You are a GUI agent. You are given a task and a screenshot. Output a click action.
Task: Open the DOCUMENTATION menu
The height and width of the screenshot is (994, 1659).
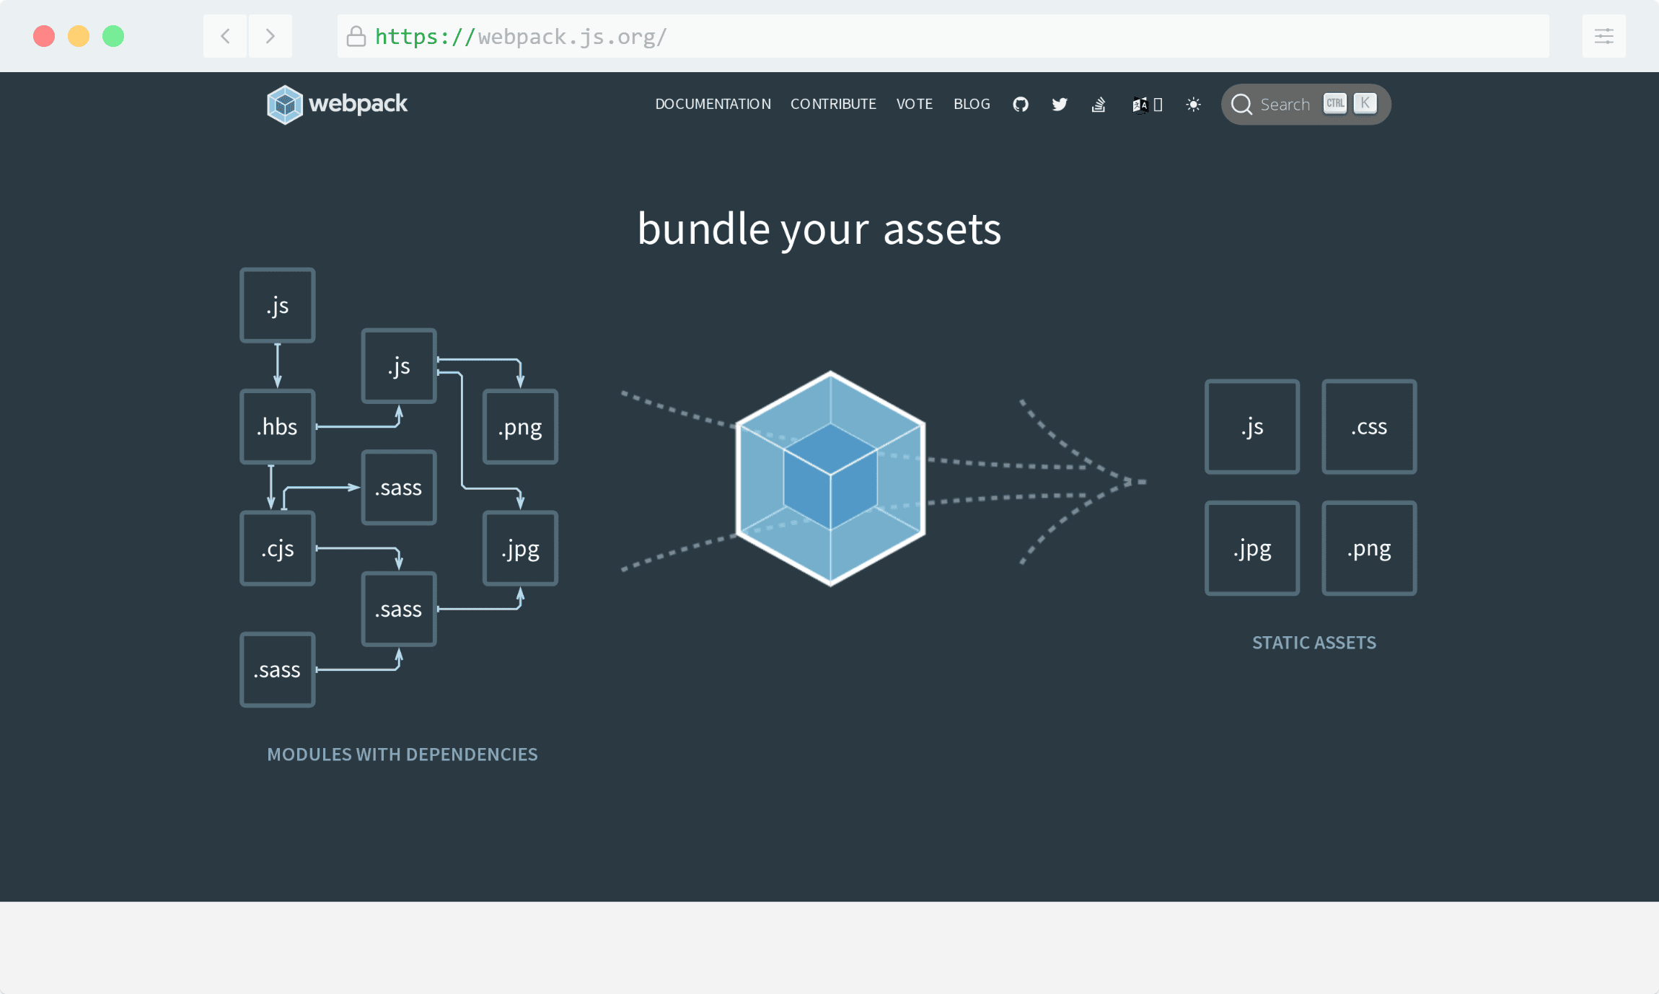712,104
